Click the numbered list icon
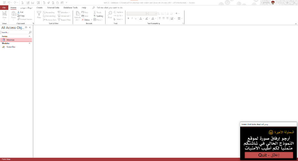298x161 pixels. pos(163,13)
